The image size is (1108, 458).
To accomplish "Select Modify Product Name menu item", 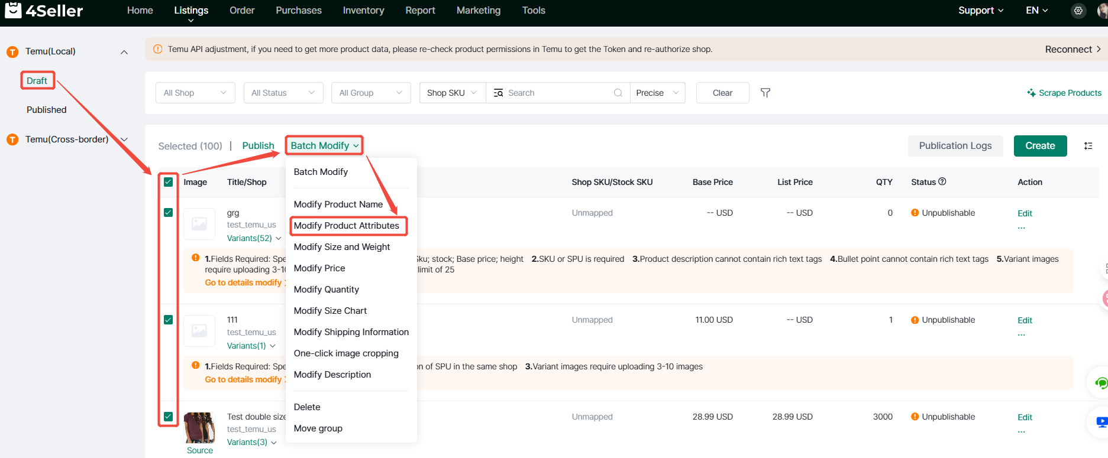I will pos(338,204).
